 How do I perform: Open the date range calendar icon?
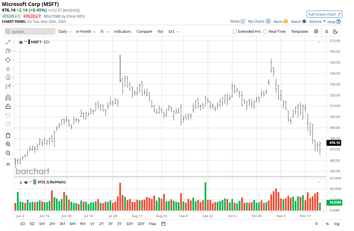(163, 224)
